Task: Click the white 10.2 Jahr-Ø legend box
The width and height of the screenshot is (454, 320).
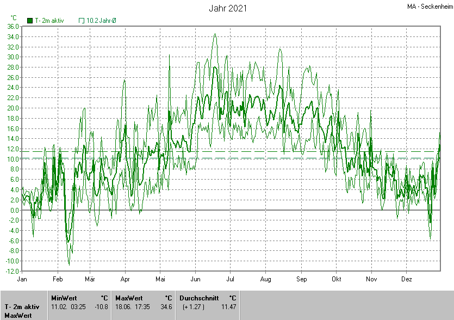Action: coord(82,21)
